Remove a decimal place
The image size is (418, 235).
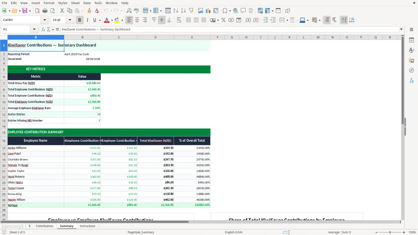256,20
